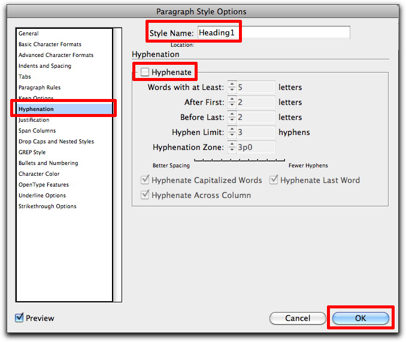Click the Fewer Hyphens label
Viewport: 406px width, 342px height.
tap(308, 166)
